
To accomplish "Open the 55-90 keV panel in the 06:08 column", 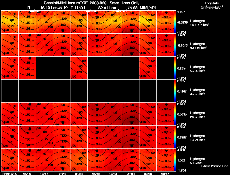I will 148,68.
